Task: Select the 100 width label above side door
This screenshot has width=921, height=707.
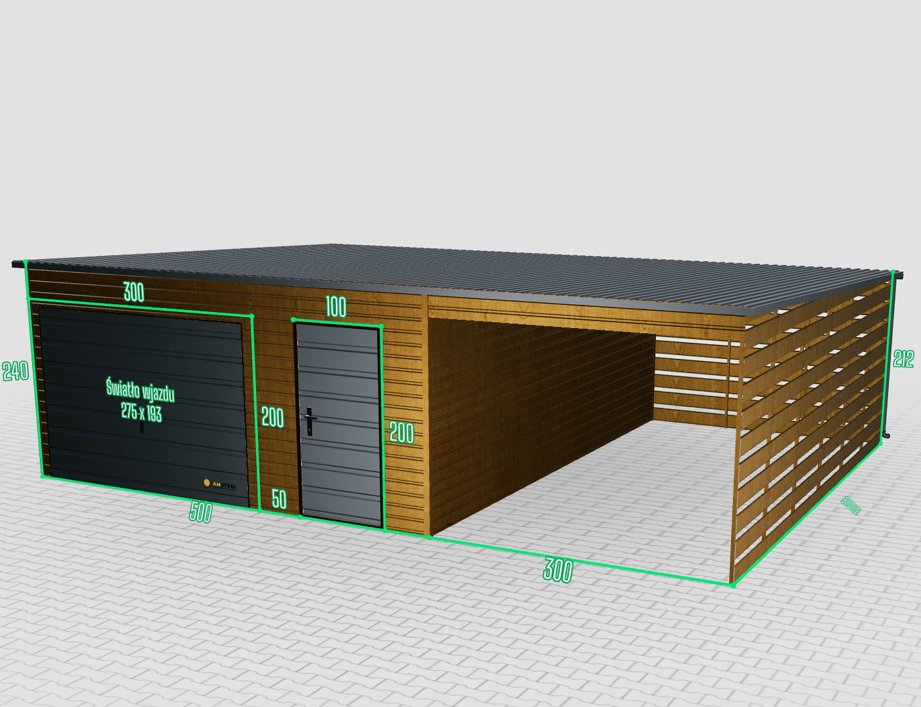Action: [x=335, y=307]
